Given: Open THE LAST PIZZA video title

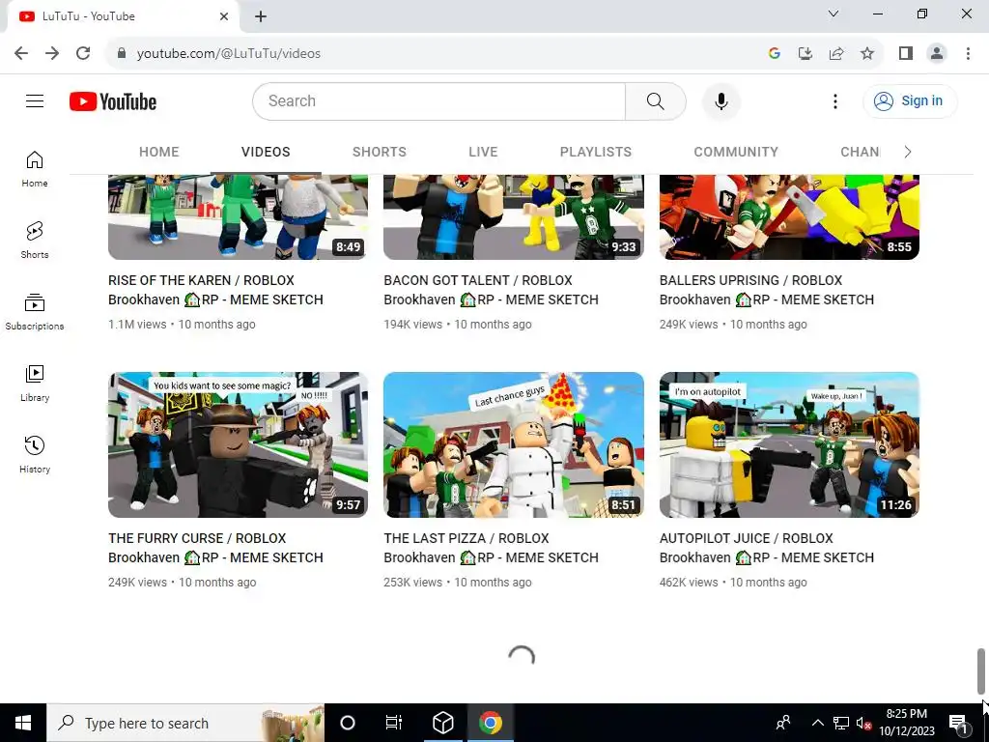Looking at the screenshot, I should pos(491,548).
